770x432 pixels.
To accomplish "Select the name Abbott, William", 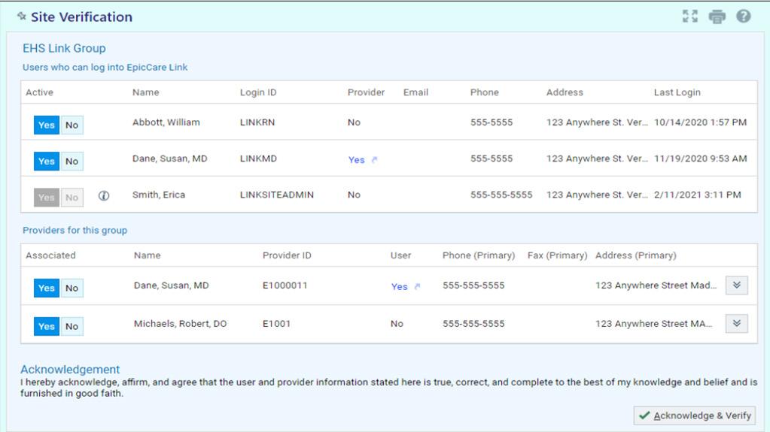I will point(166,122).
